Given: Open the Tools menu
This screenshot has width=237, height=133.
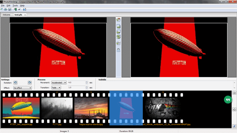Looking at the screenshot, I should [15, 6].
